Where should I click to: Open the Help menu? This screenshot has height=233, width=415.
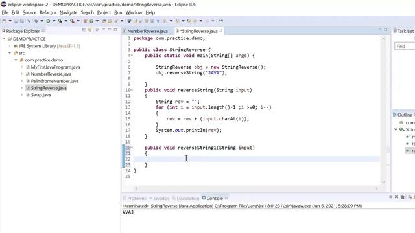coord(150,12)
